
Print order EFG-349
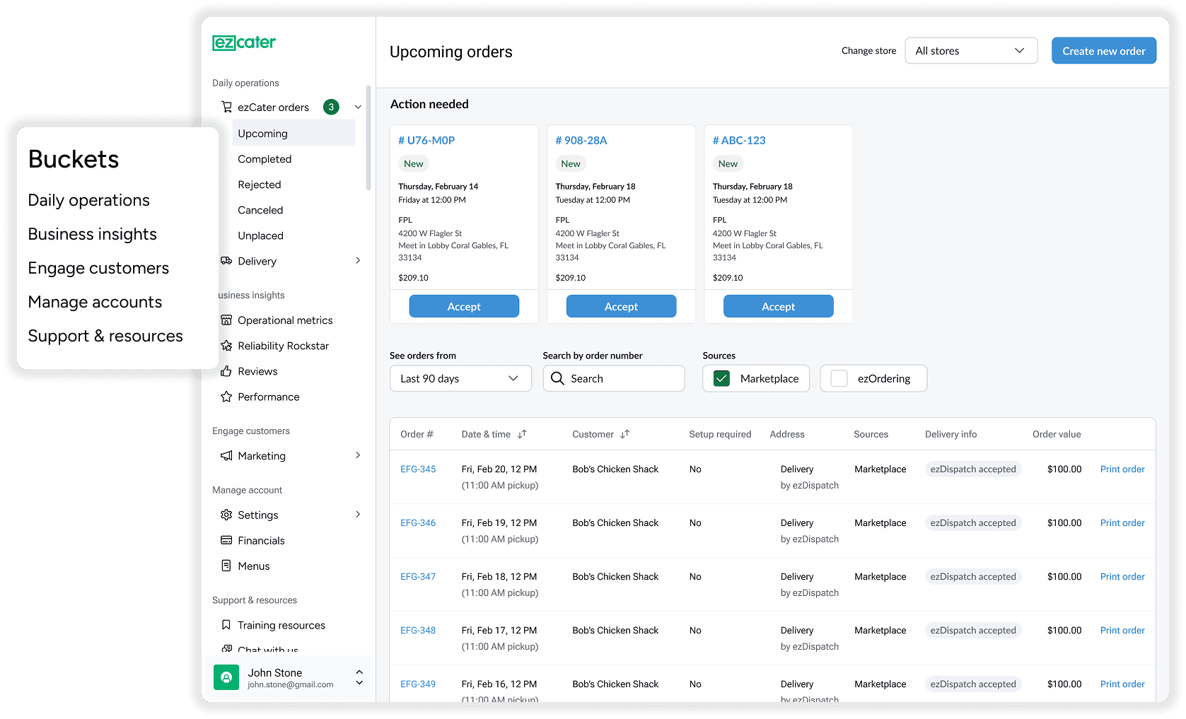1122,684
